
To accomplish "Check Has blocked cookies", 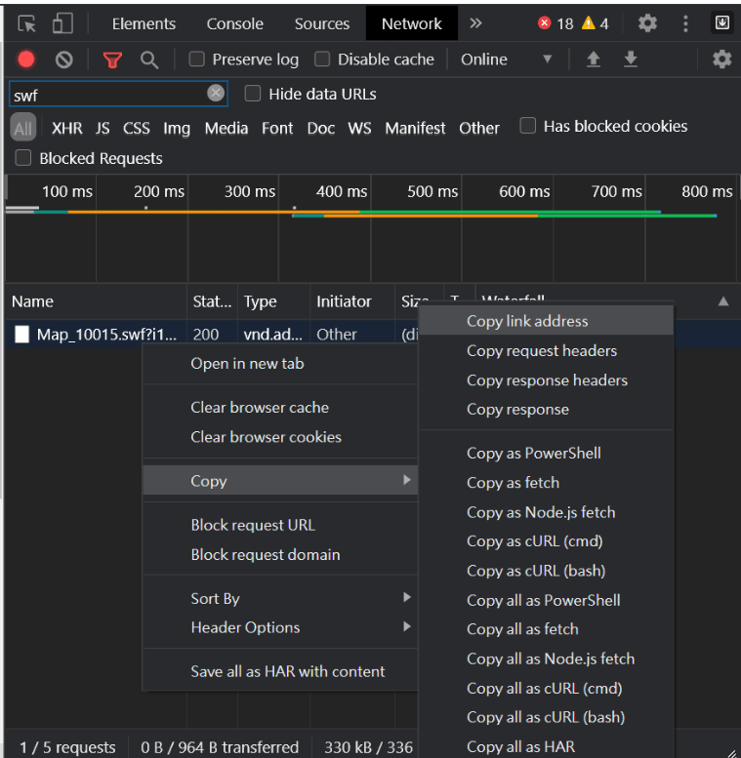I will click(x=528, y=126).
